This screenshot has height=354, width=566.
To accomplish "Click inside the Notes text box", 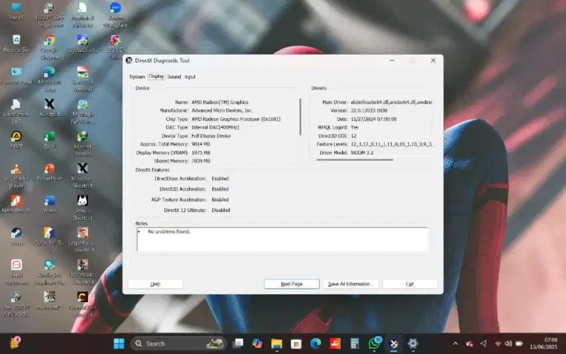I will pyautogui.click(x=282, y=239).
